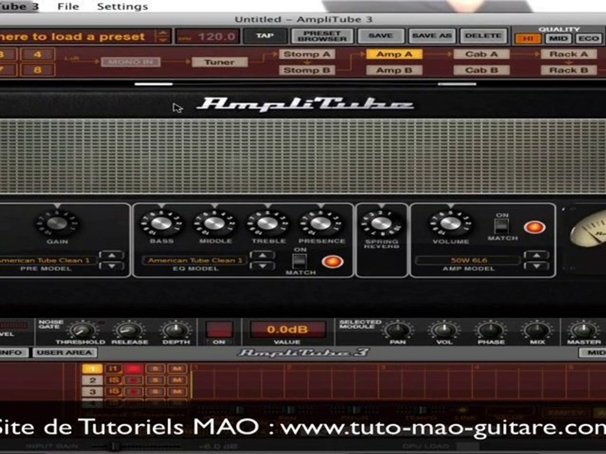Open the preset selector dropdown arrows
The height and width of the screenshot is (454, 606).
[162, 37]
